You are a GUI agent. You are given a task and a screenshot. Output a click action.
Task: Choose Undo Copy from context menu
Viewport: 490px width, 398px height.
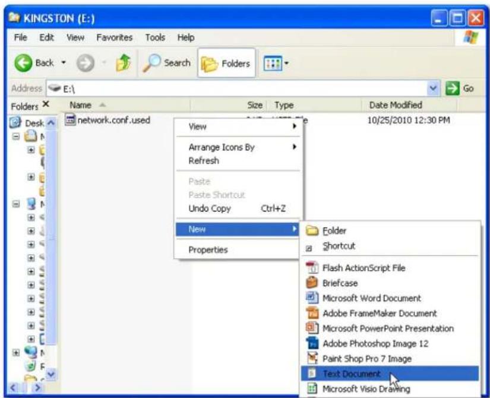click(238, 209)
